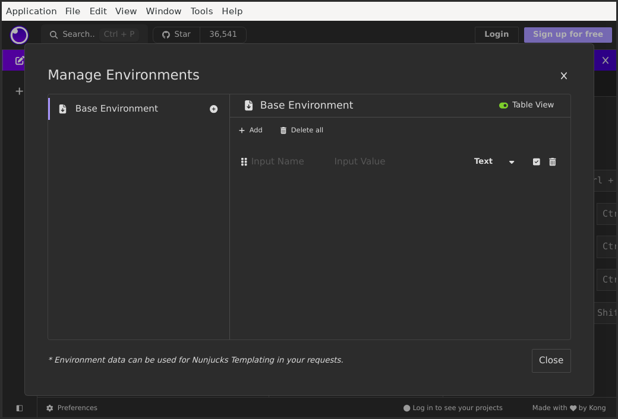
Task: Open the Application menu
Action: coord(31,11)
